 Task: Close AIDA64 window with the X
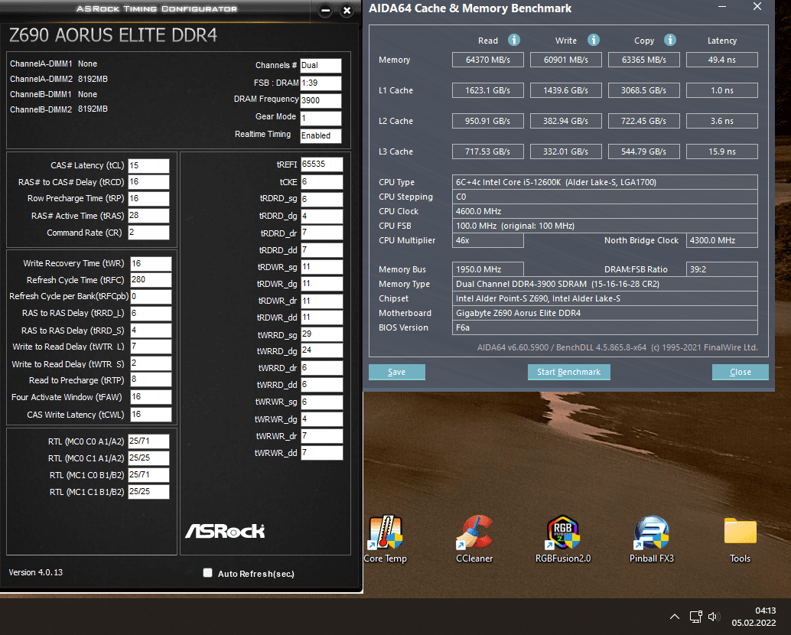(x=757, y=7)
